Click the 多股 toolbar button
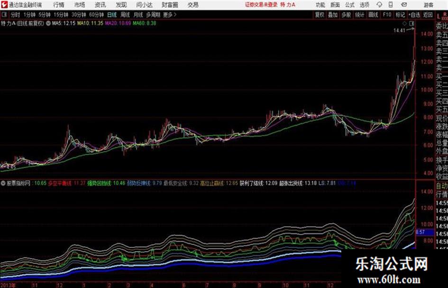 346,15
